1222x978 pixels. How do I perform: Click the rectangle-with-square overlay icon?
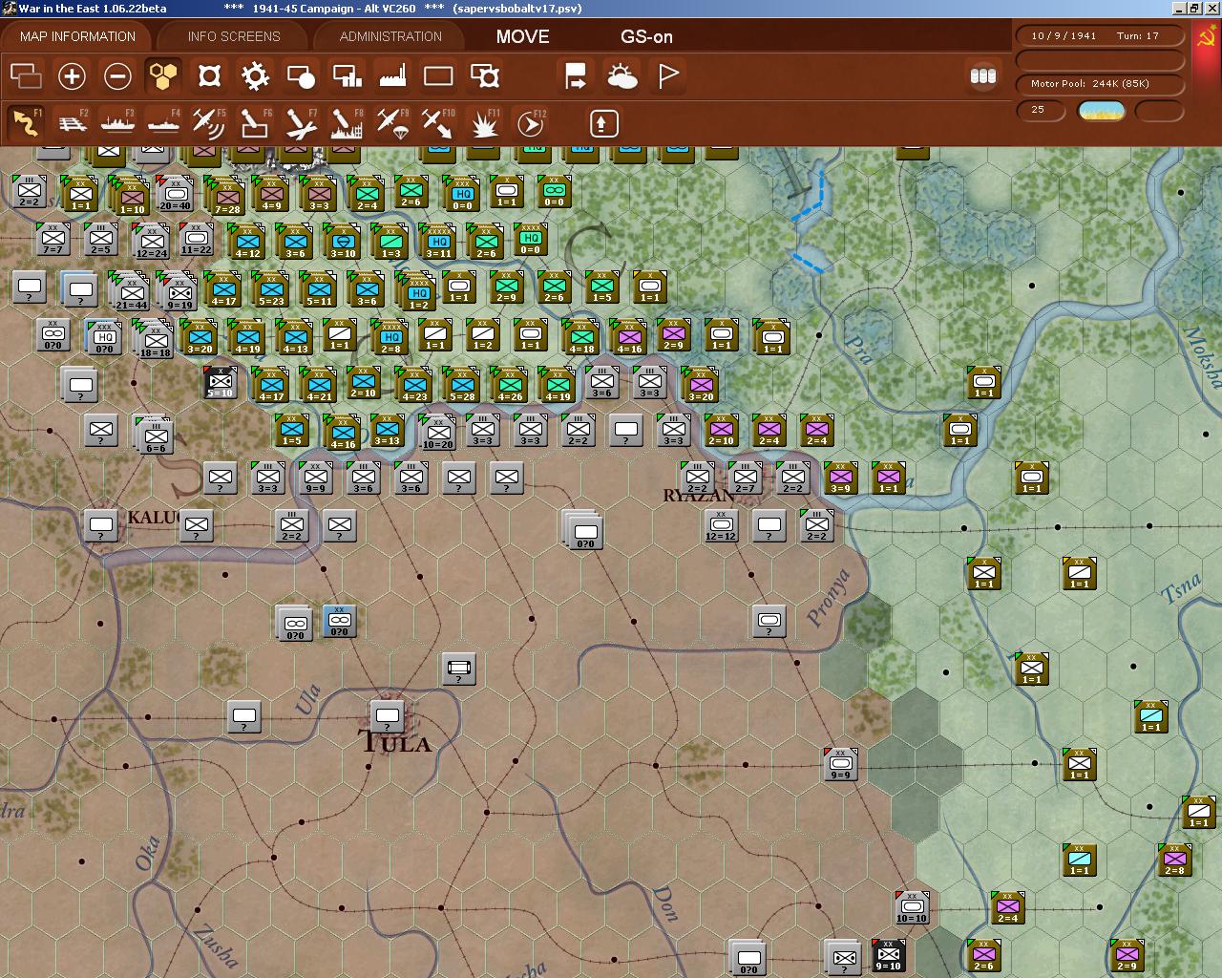(485, 75)
